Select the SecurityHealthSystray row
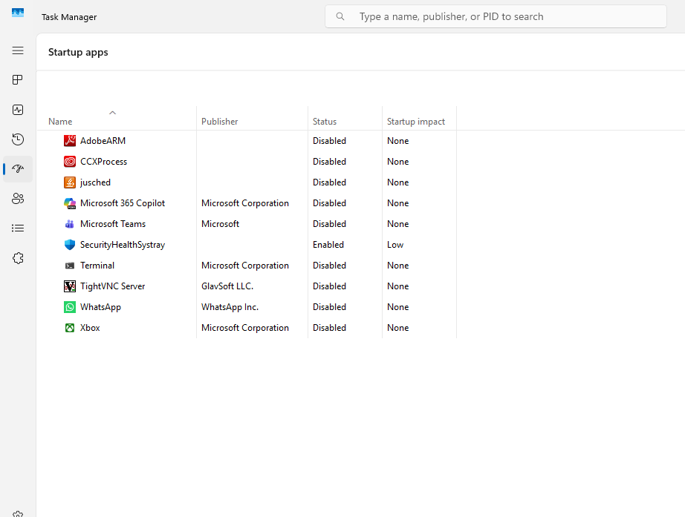Image resolution: width=685 pixels, height=517 pixels. pos(122,245)
